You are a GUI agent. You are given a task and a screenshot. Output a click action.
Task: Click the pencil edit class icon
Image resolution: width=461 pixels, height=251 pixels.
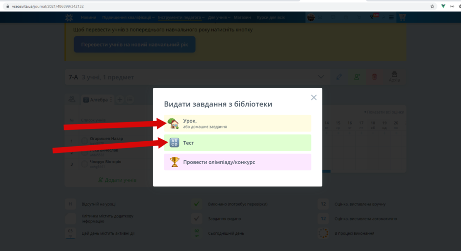point(339,76)
